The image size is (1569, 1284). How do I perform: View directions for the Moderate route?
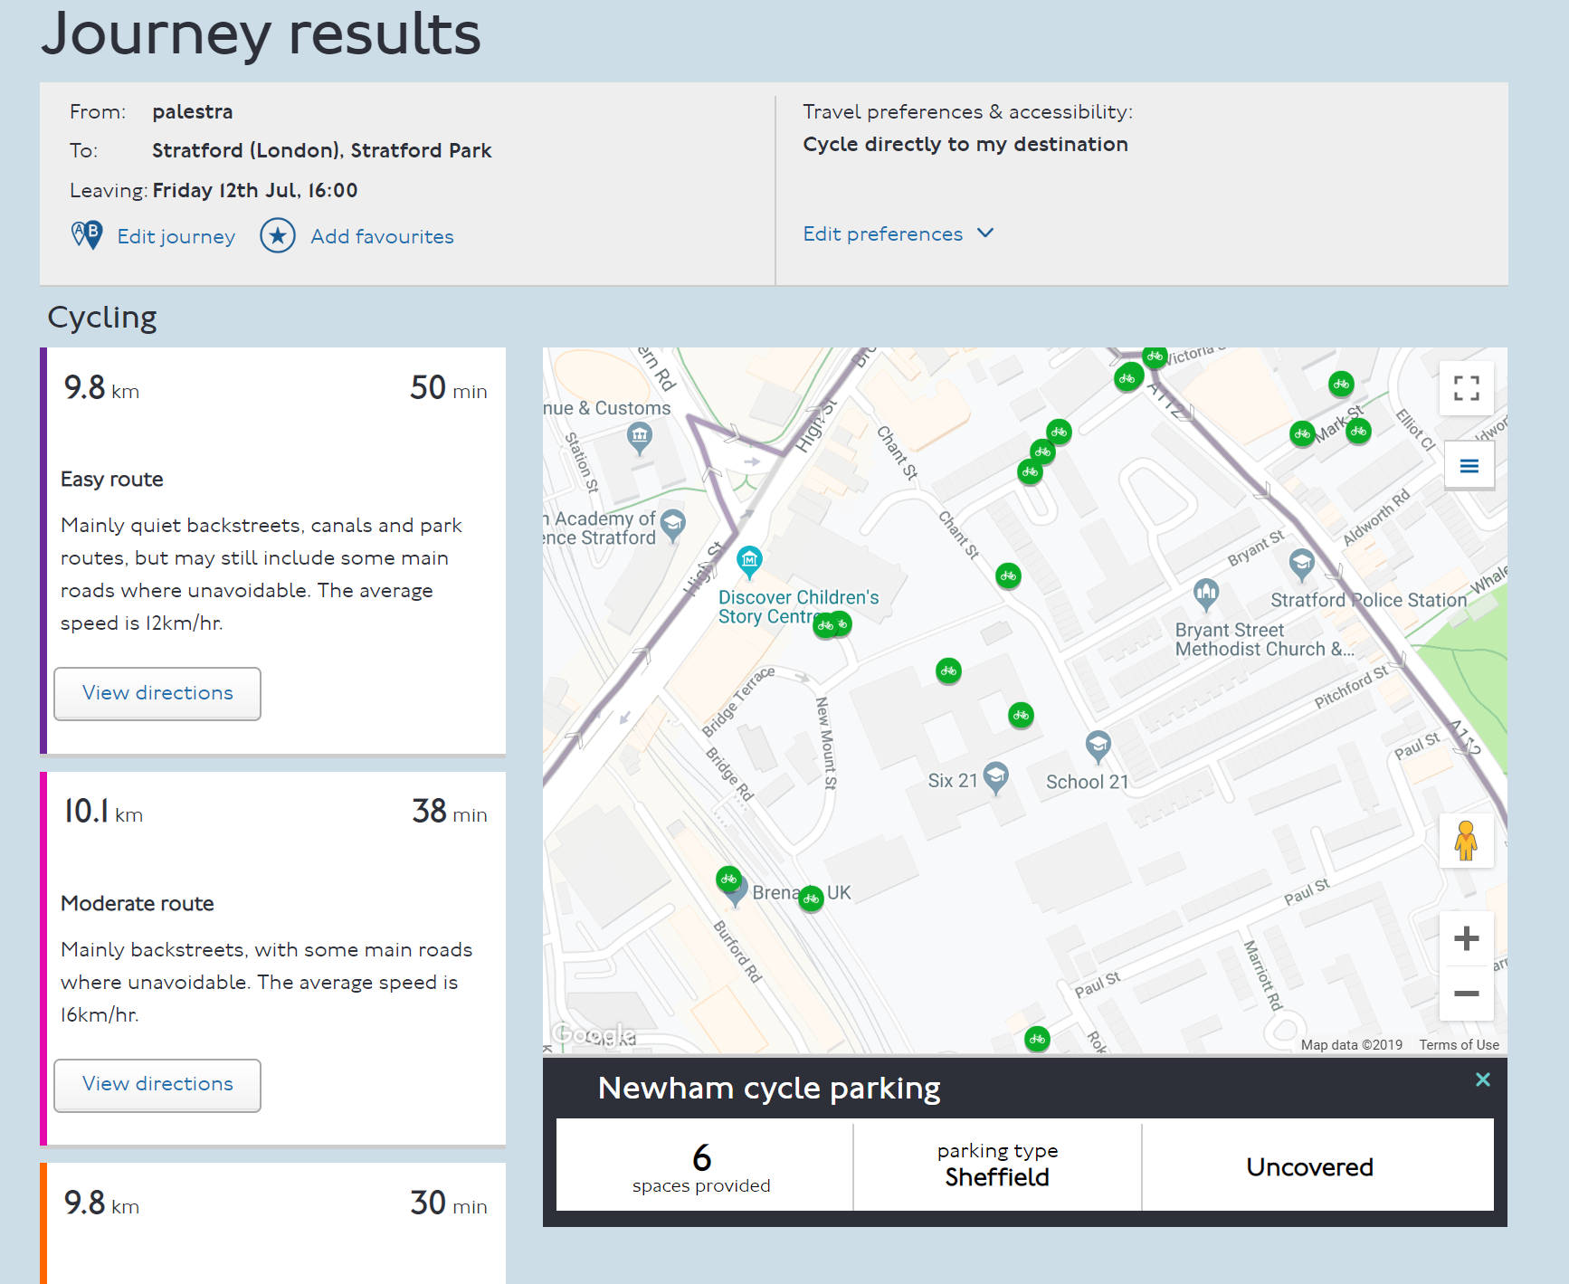tap(157, 1084)
